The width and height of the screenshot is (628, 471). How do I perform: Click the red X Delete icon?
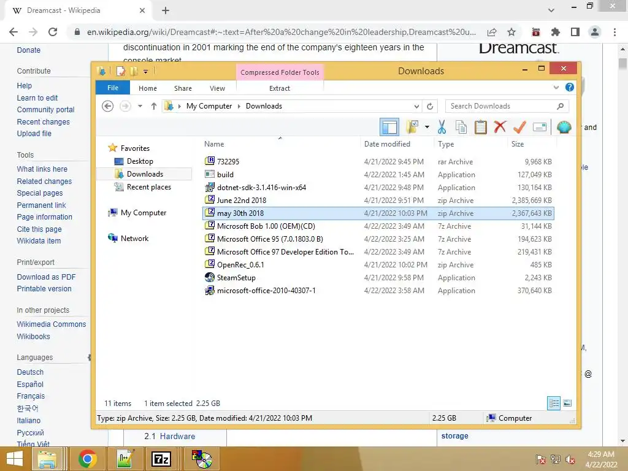click(500, 127)
